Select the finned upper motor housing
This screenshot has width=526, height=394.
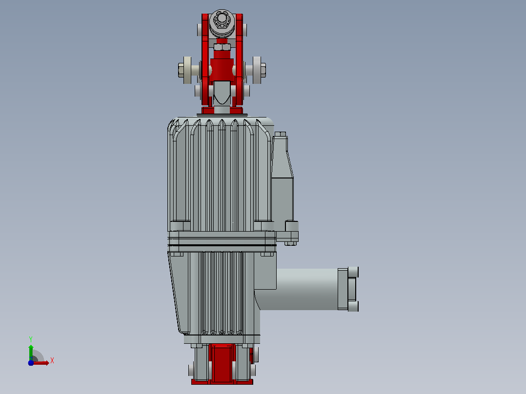coord(220,174)
